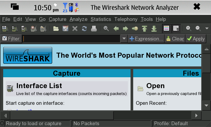Open the Go menu

click(x=42, y=19)
